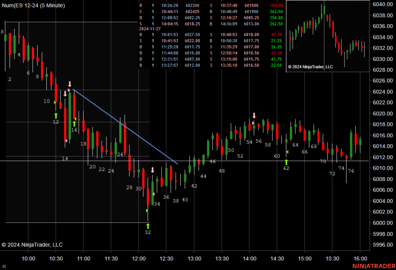Click the pink sell arrow above the bar before 34
This screenshot has height=270, width=396.
pos(152,170)
